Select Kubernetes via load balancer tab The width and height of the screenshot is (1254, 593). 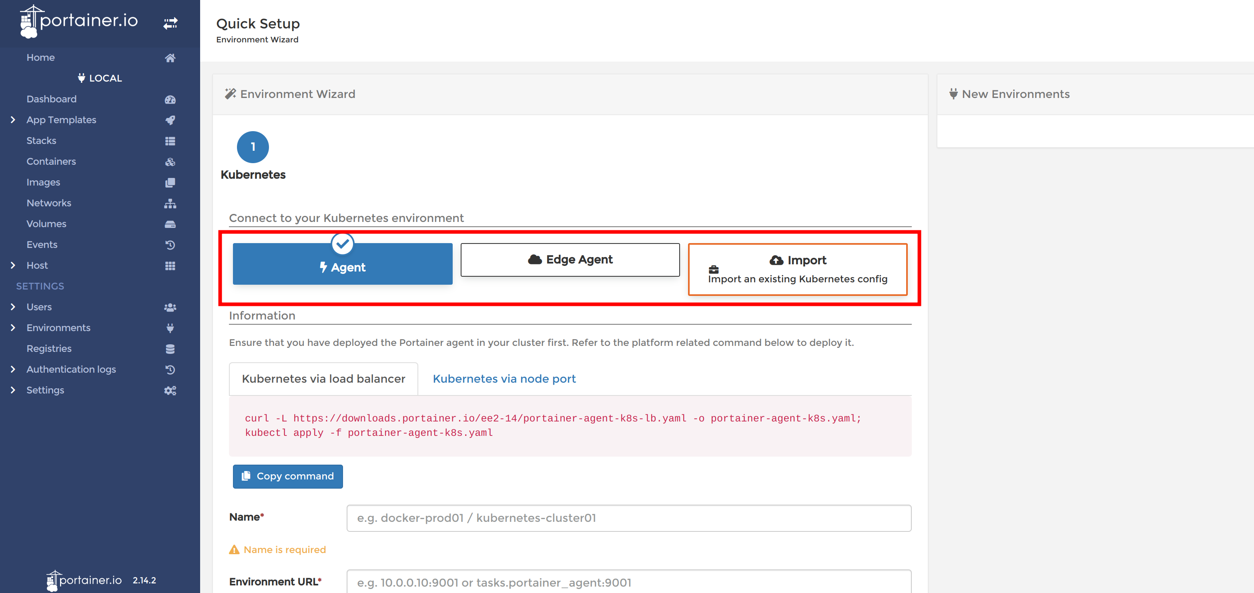pyautogui.click(x=322, y=379)
